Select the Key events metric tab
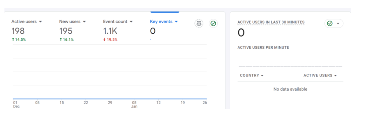 164,30
